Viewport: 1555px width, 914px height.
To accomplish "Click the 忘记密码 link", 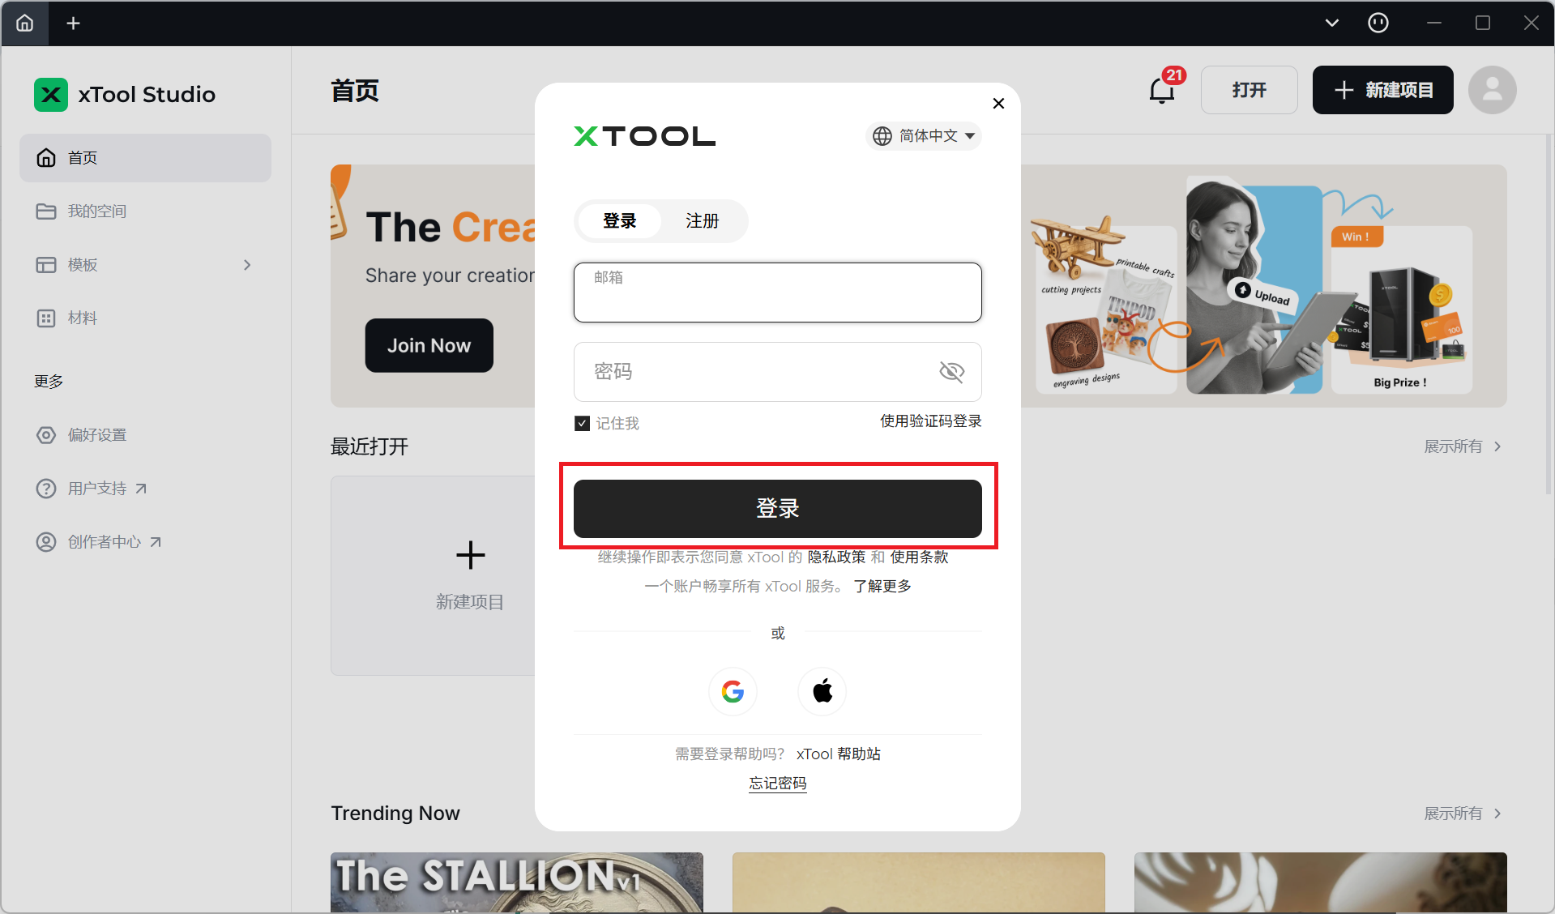I will pos(777,783).
